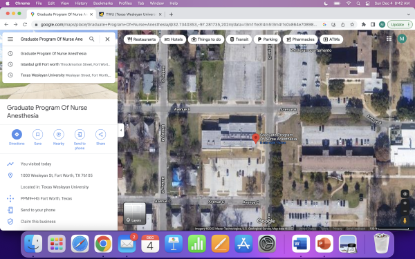
Task: Open the Bookmarks menu in the menu bar
Action: point(103,3)
